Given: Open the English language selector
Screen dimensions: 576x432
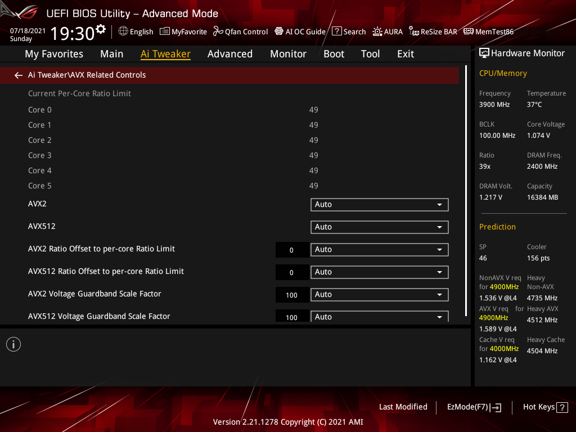Looking at the screenshot, I should (x=136, y=31).
